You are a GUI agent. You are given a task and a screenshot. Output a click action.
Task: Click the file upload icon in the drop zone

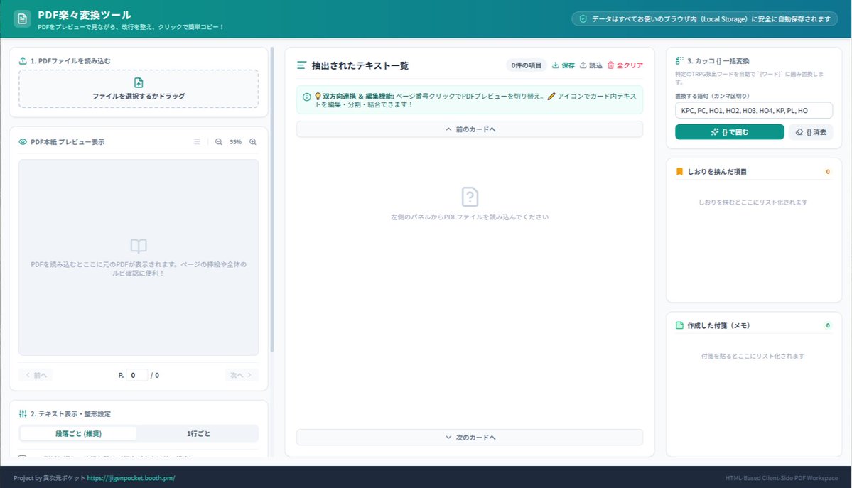[x=139, y=82]
